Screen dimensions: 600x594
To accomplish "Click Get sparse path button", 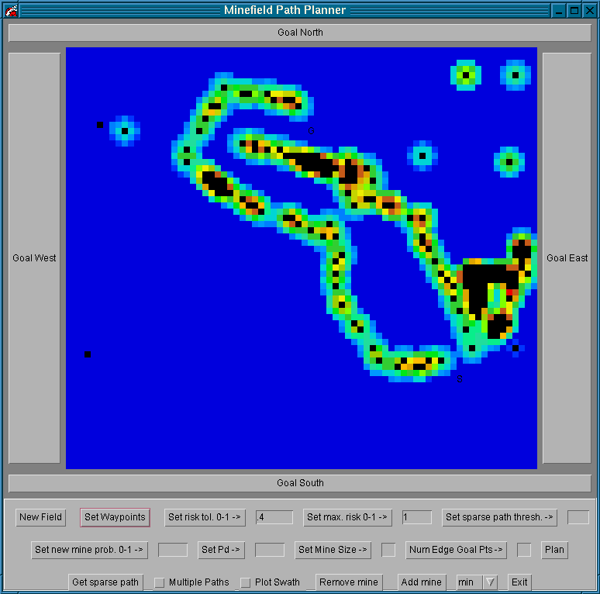I will [105, 582].
